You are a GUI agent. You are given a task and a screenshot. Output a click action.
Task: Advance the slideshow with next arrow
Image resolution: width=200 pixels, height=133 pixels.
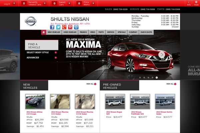(x=162, y=55)
